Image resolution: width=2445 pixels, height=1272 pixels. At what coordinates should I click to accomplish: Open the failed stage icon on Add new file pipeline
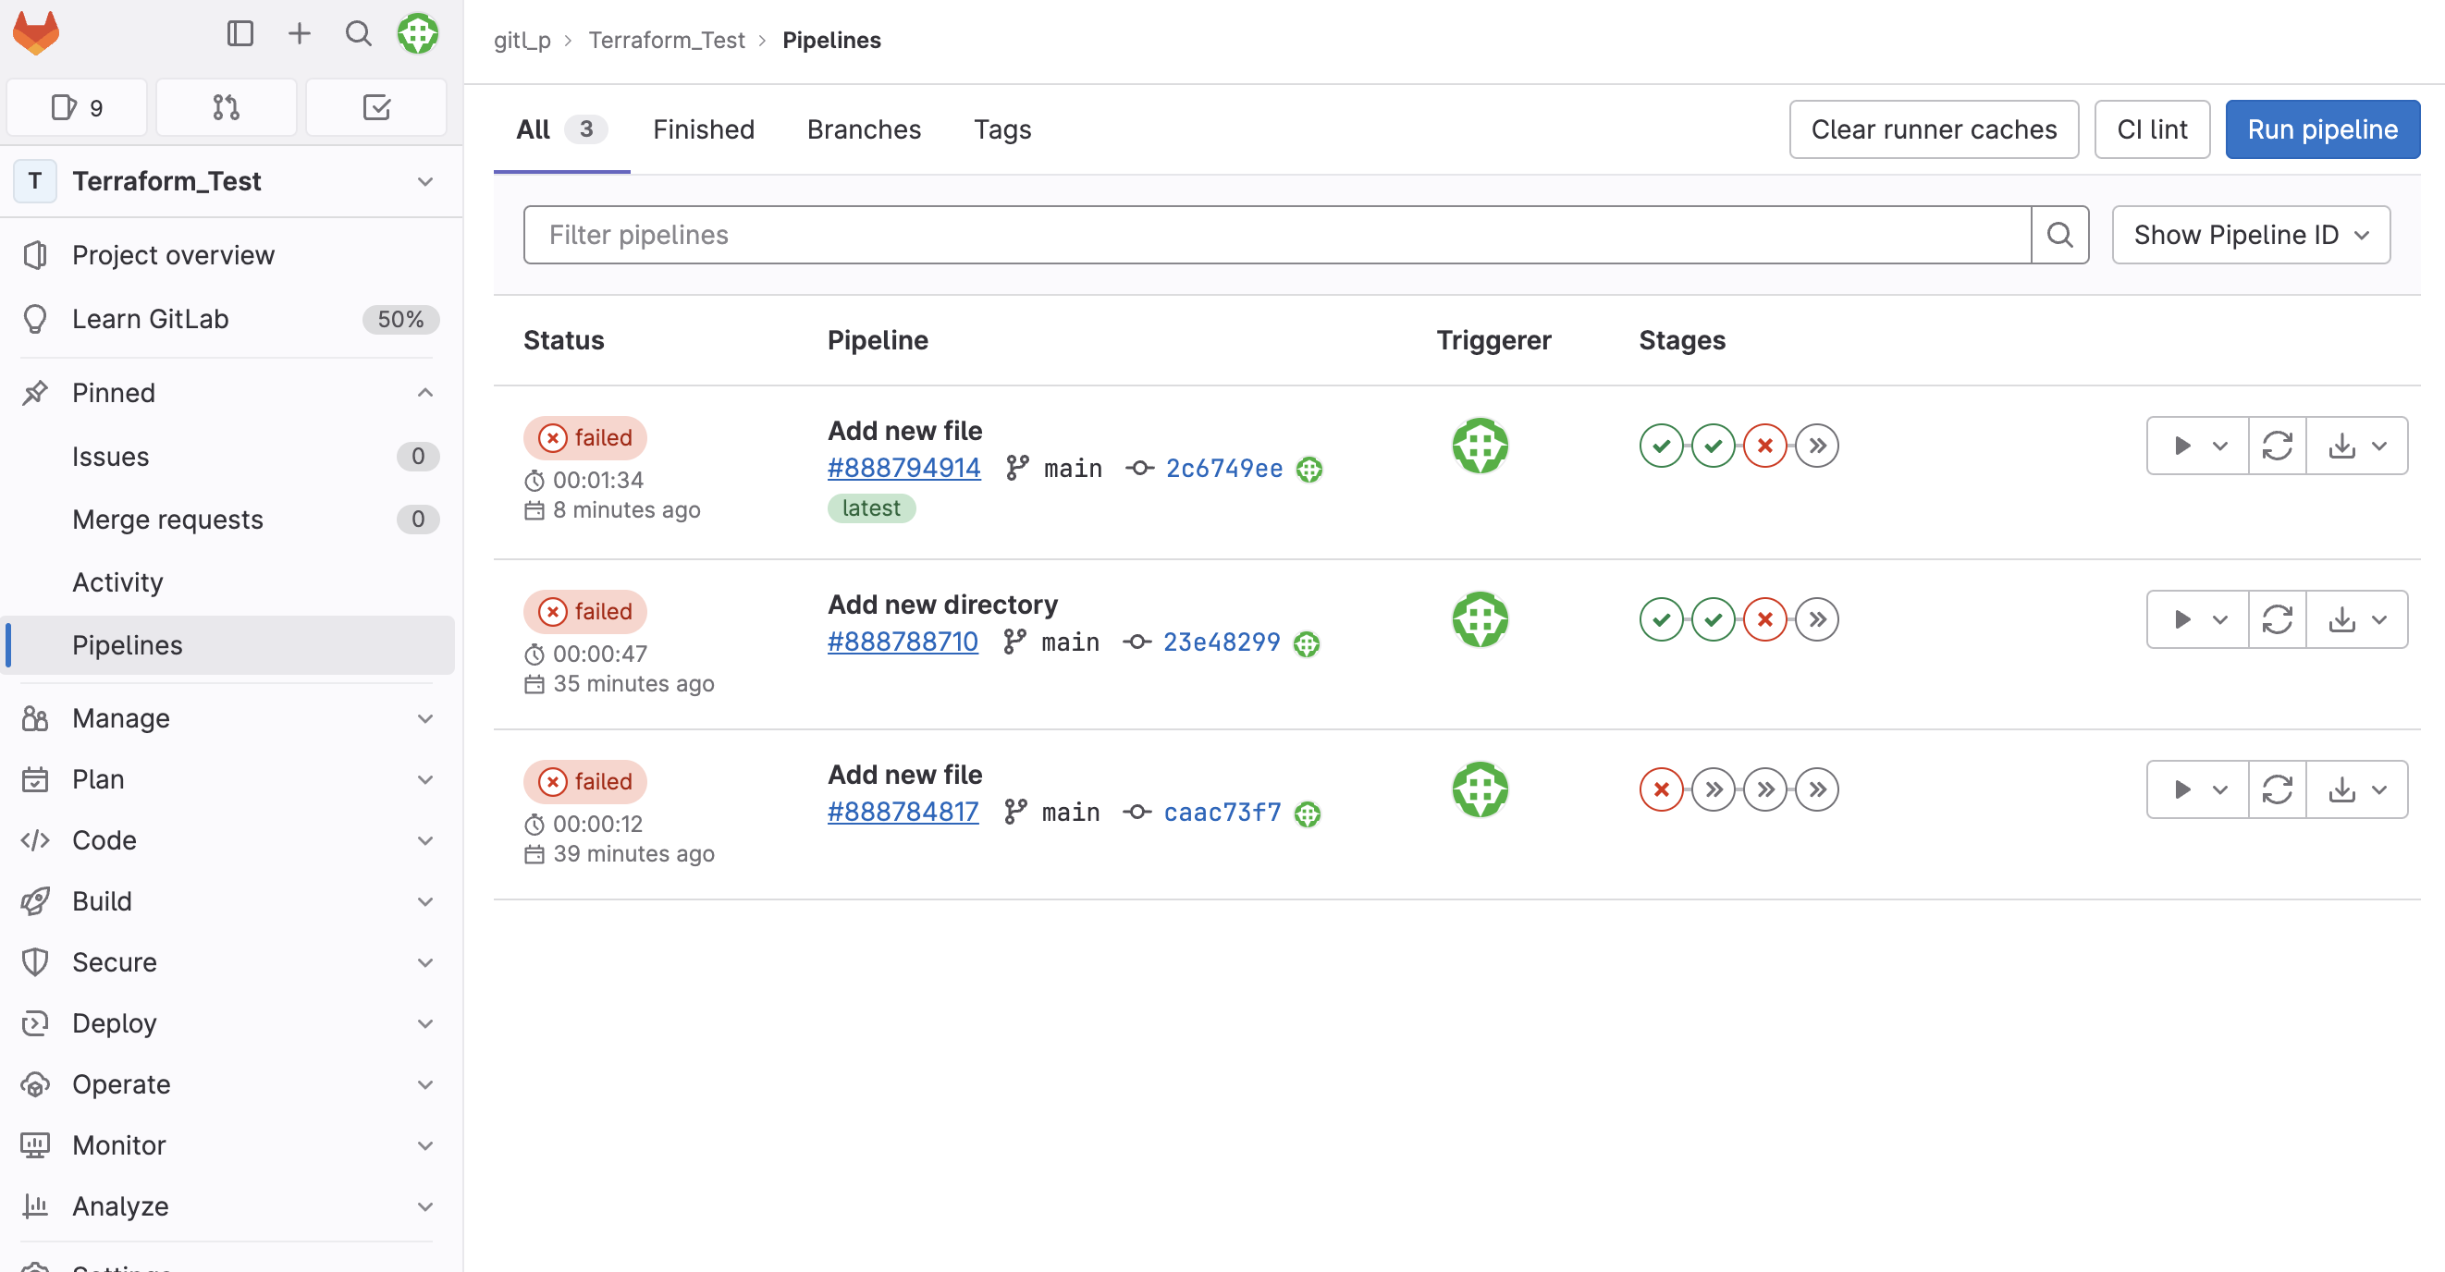click(x=1763, y=445)
